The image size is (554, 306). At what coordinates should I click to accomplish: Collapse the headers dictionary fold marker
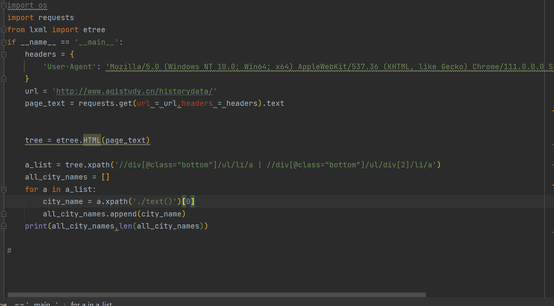(4, 55)
